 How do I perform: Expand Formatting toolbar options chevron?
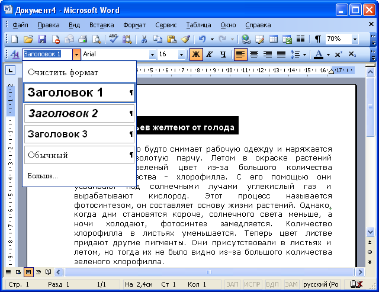point(373,55)
